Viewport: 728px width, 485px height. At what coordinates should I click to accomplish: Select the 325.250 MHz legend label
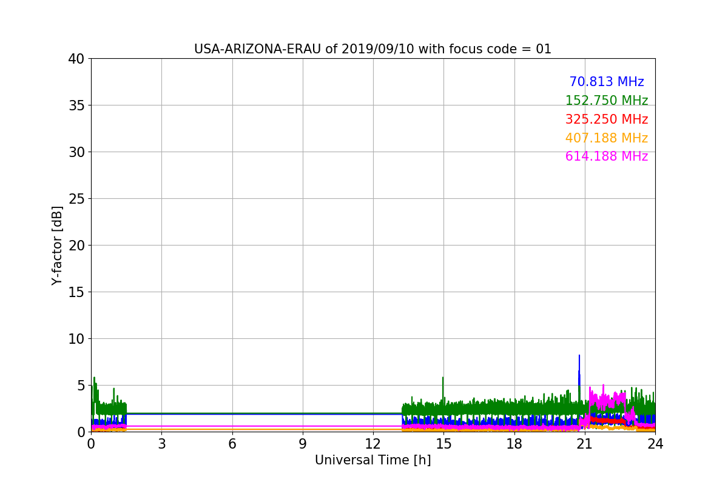[607, 119]
